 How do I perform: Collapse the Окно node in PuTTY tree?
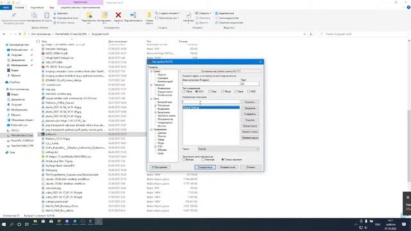point(152,98)
